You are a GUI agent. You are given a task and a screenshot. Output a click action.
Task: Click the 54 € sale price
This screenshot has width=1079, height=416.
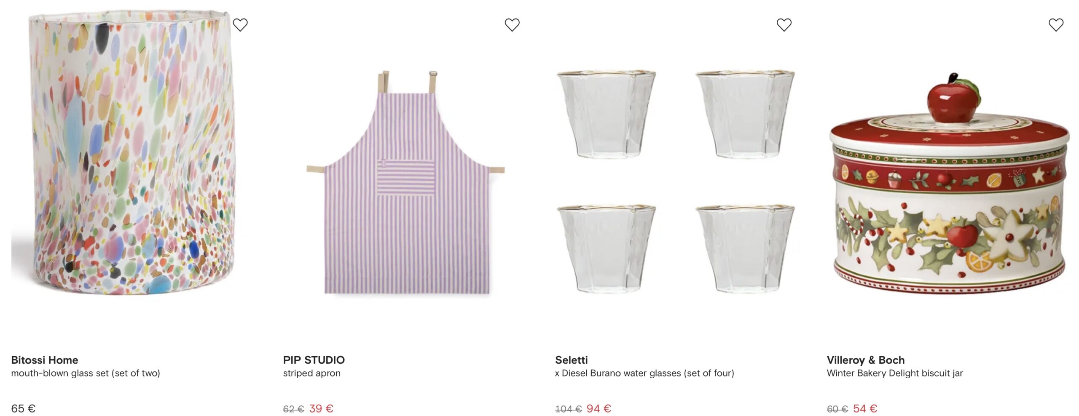(x=865, y=408)
